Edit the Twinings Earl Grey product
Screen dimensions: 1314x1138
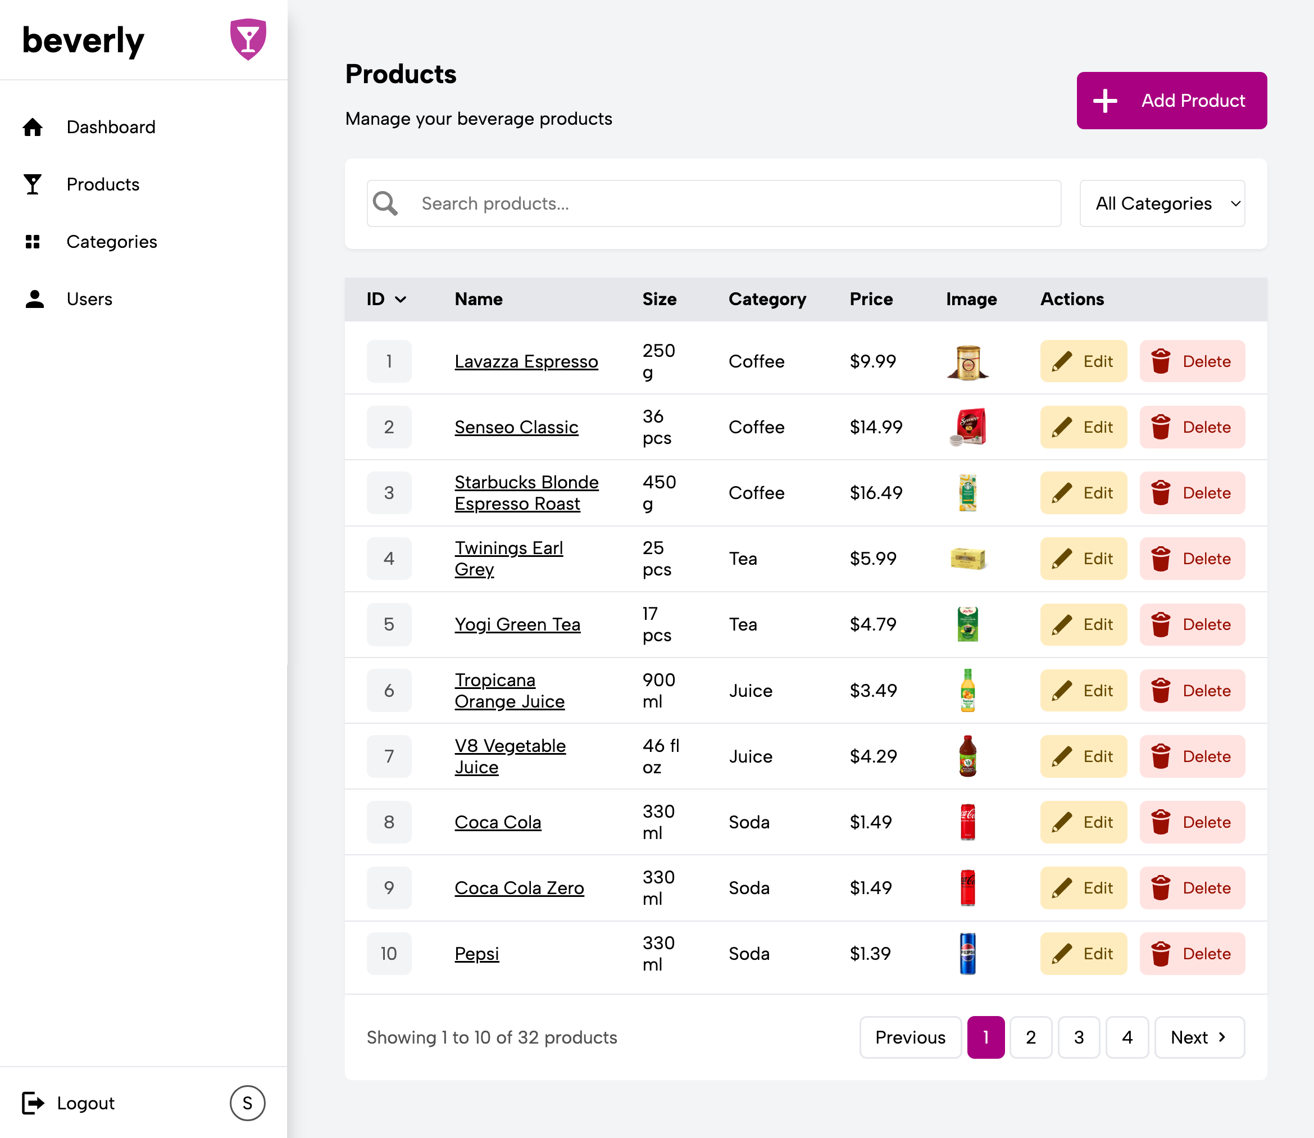point(1084,559)
